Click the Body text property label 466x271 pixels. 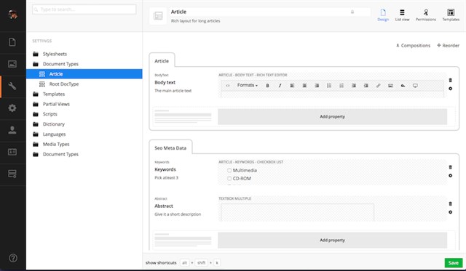165,82
